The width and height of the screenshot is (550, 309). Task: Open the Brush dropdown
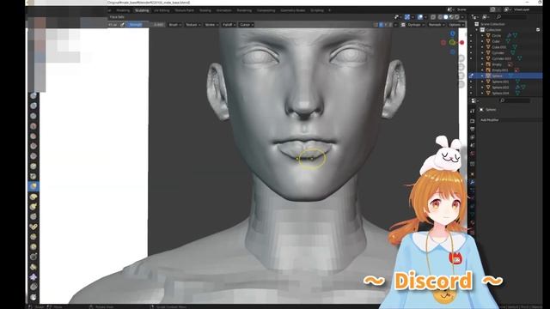pos(174,25)
